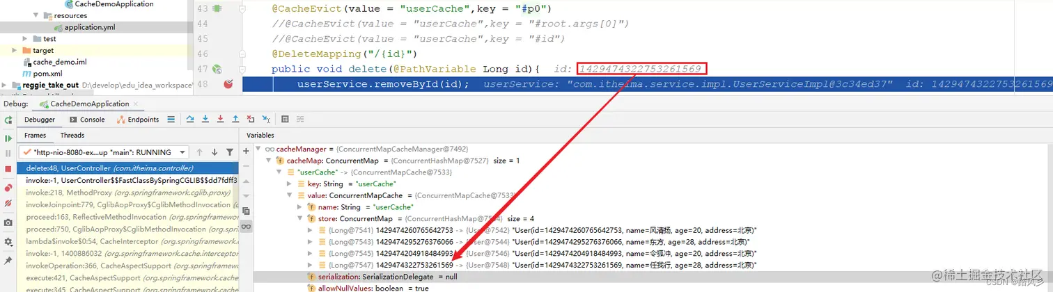Click the breakpoint on line 48
The image size is (1053, 292).
228,84
